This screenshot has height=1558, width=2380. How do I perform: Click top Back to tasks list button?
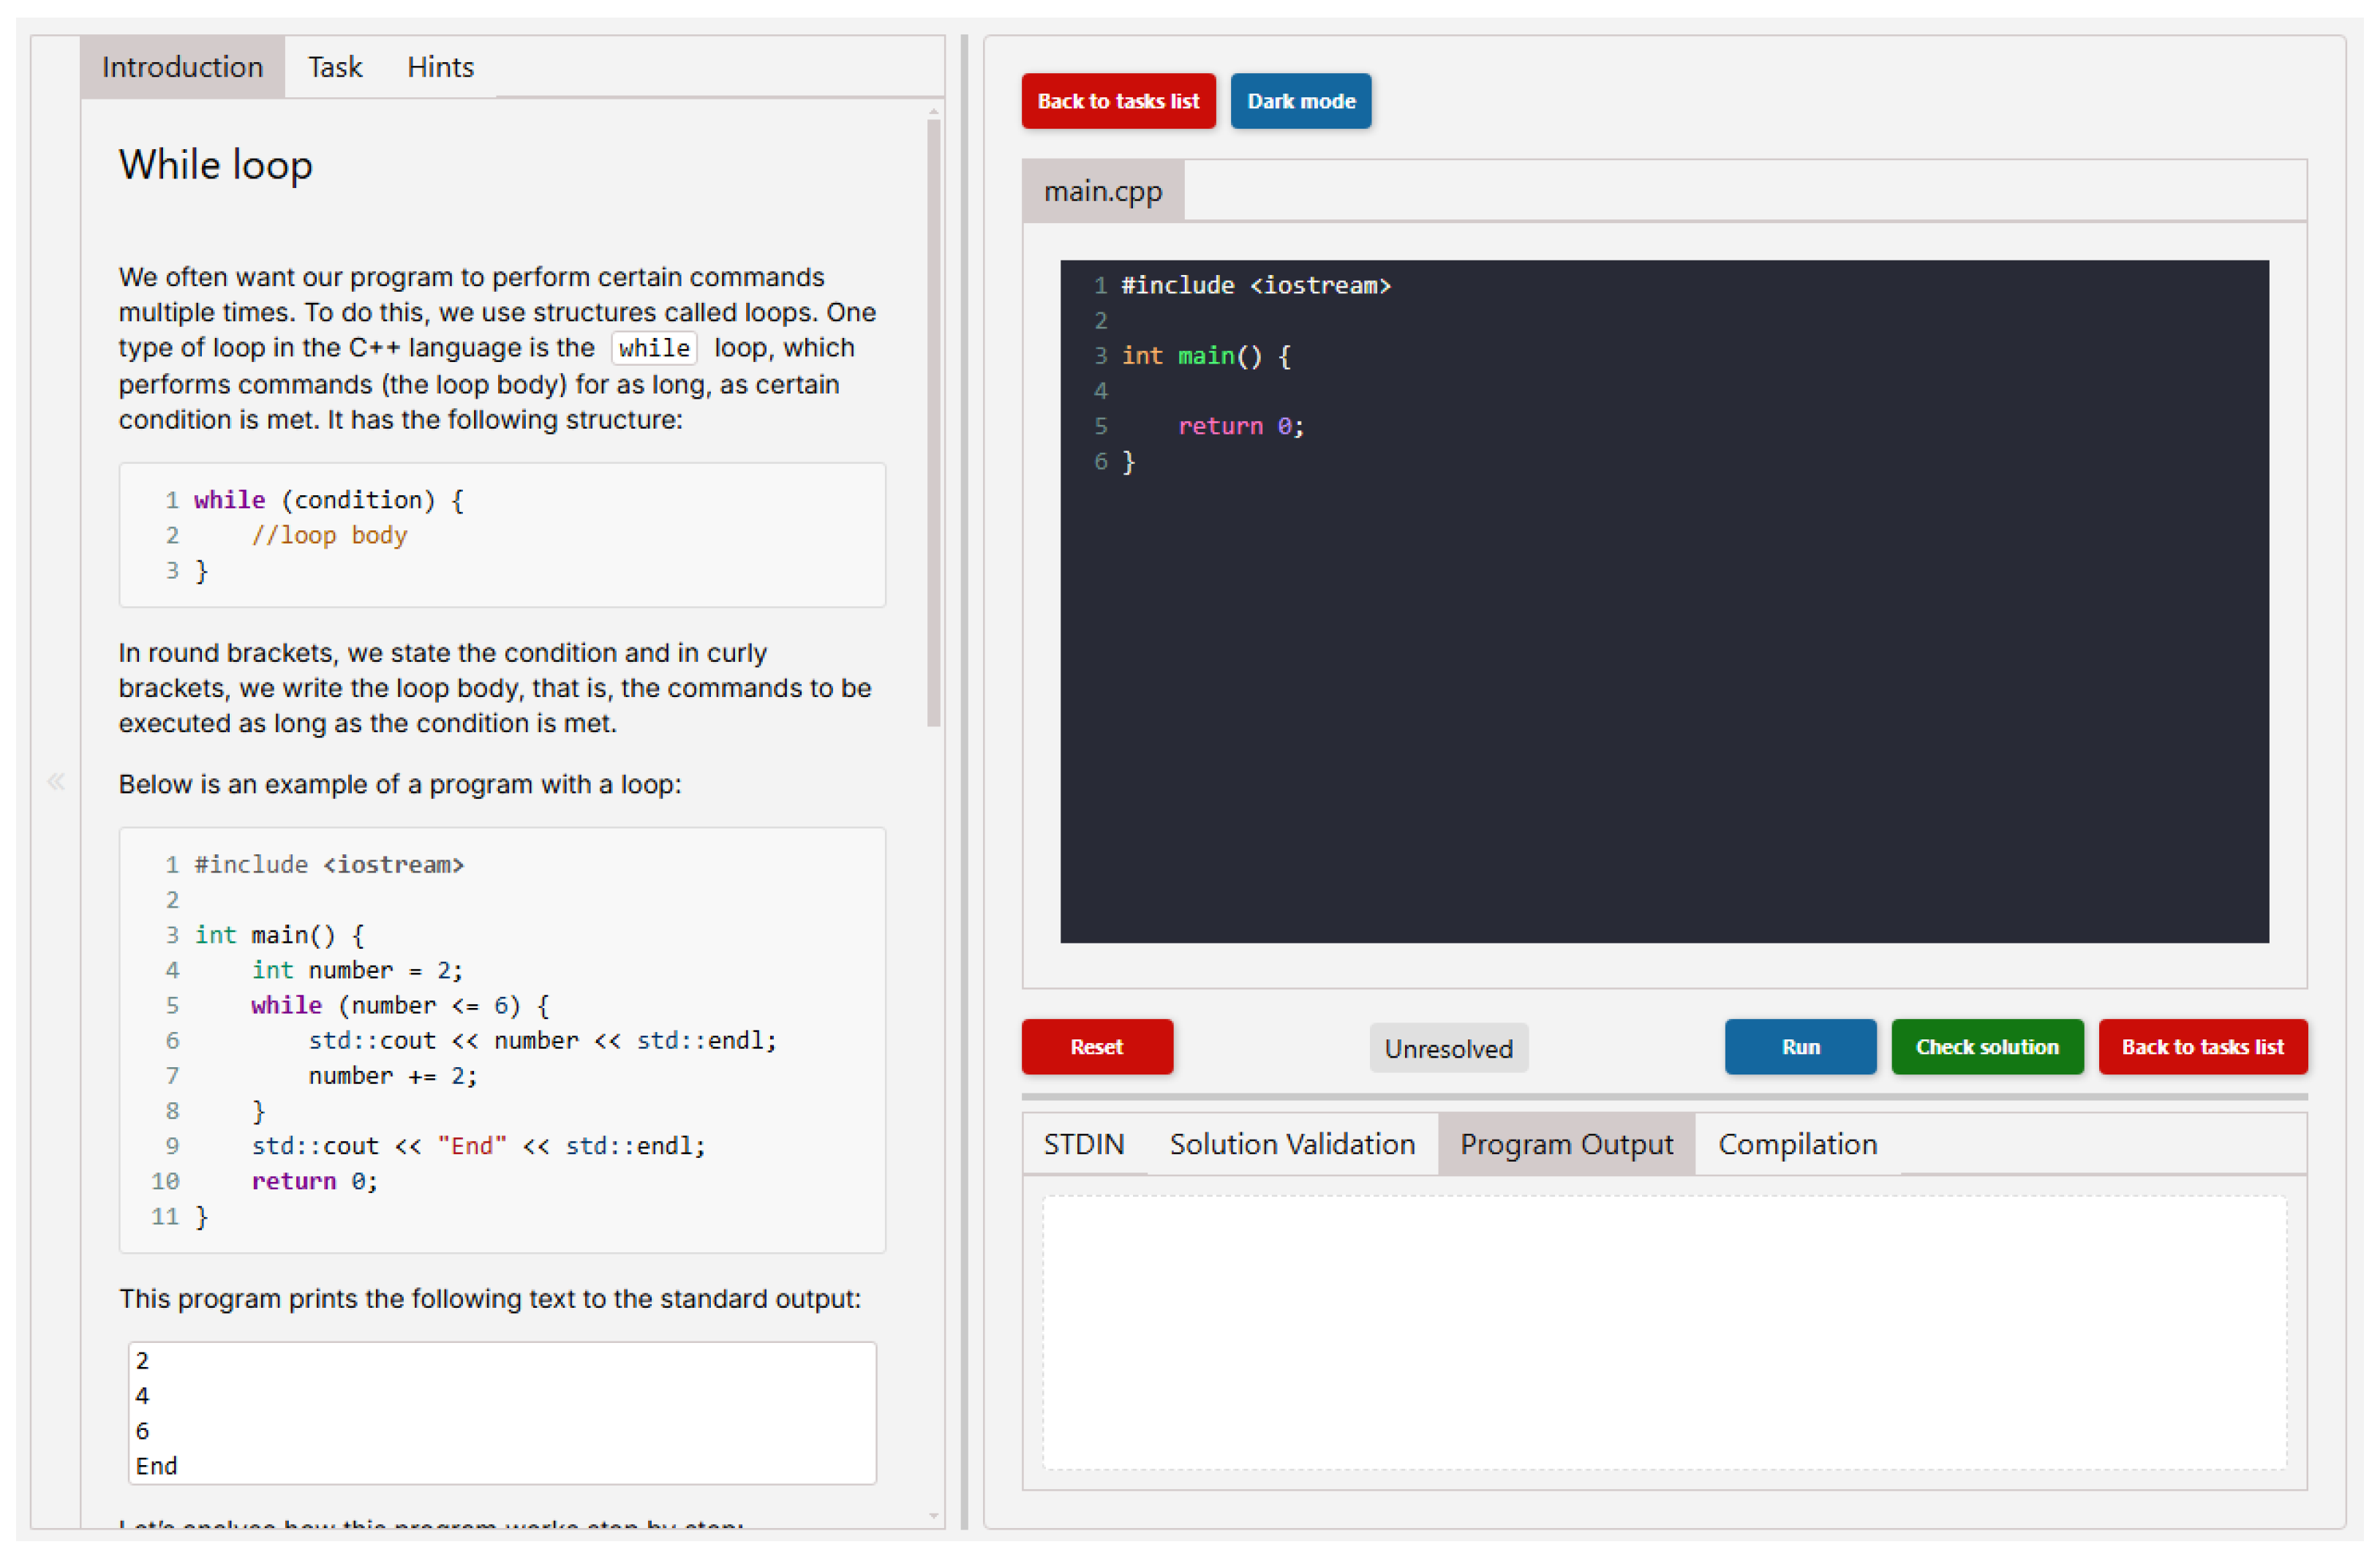click(x=1118, y=101)
